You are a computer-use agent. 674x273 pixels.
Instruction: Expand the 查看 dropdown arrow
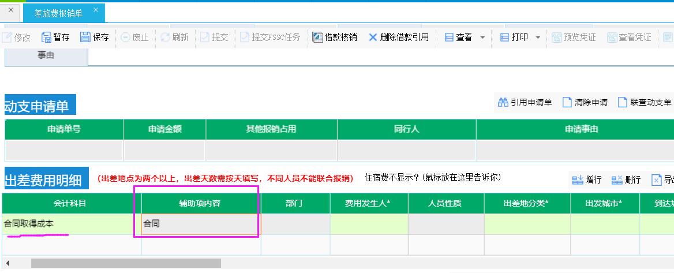pos(482,38)
